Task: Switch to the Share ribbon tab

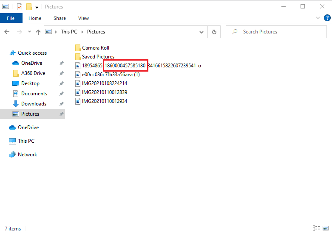Action: point(60,18)
